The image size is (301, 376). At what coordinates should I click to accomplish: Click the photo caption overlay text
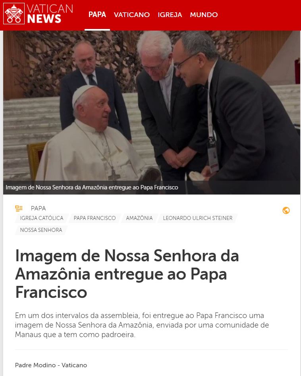point(92,187)
